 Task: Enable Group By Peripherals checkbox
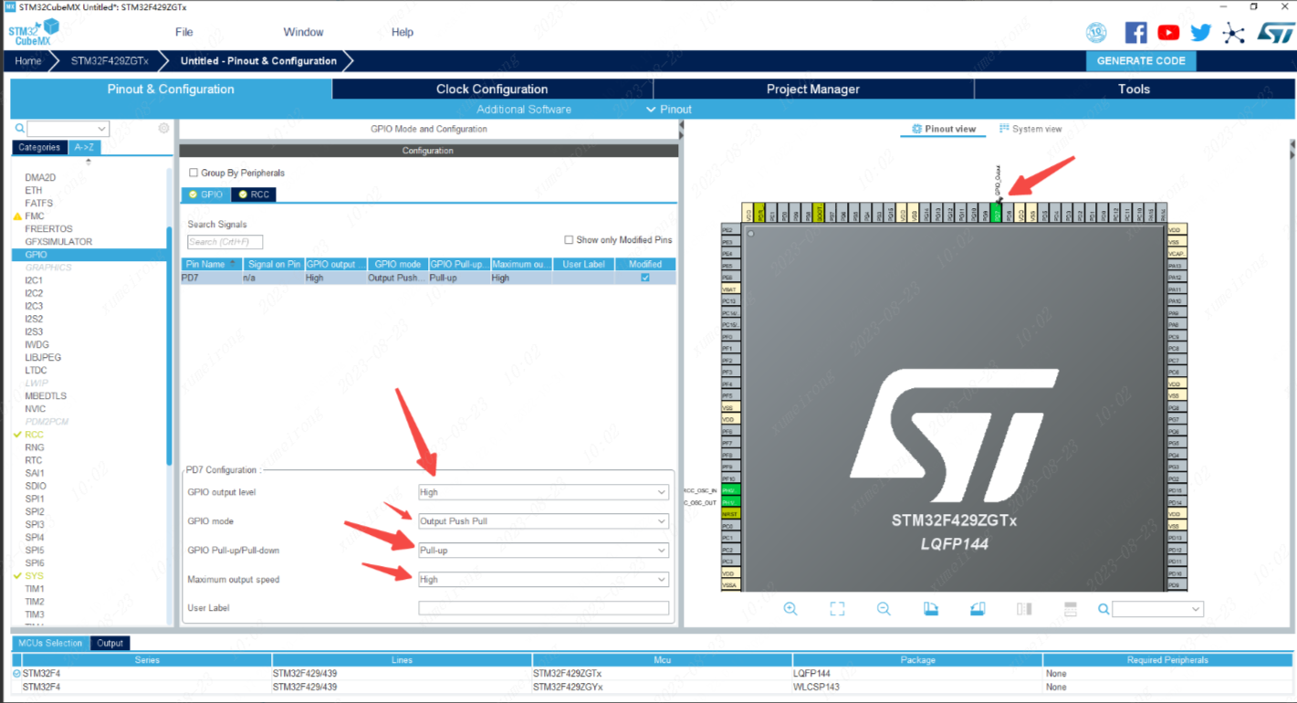click(x=194, y=173)
